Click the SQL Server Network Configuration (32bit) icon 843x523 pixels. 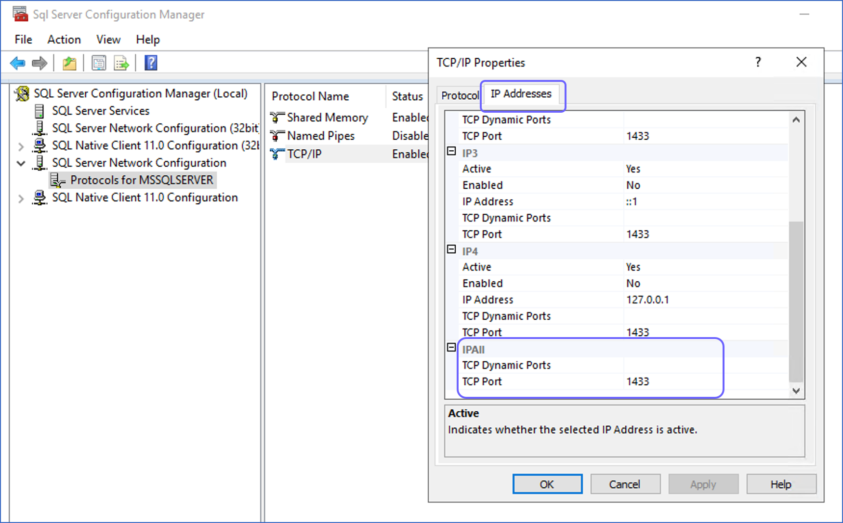(x=40, y=128)
